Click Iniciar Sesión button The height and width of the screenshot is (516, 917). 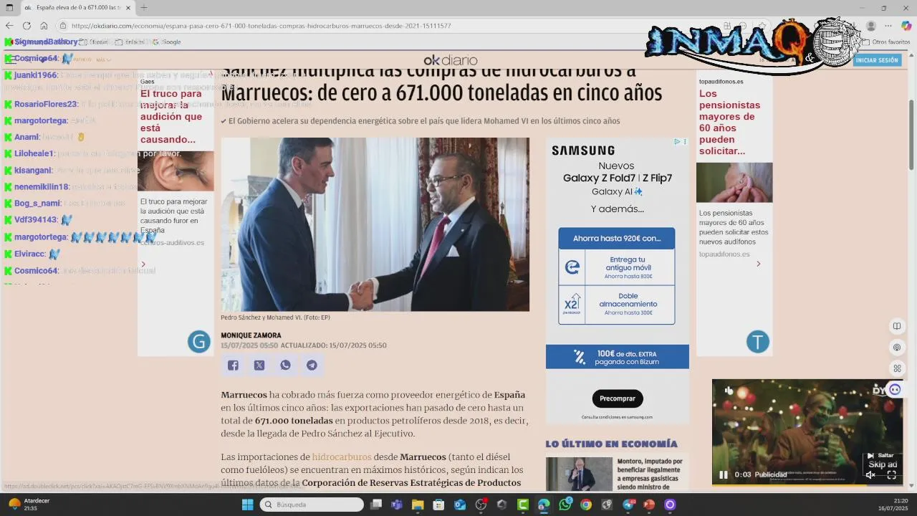click(x=877, y=60)
